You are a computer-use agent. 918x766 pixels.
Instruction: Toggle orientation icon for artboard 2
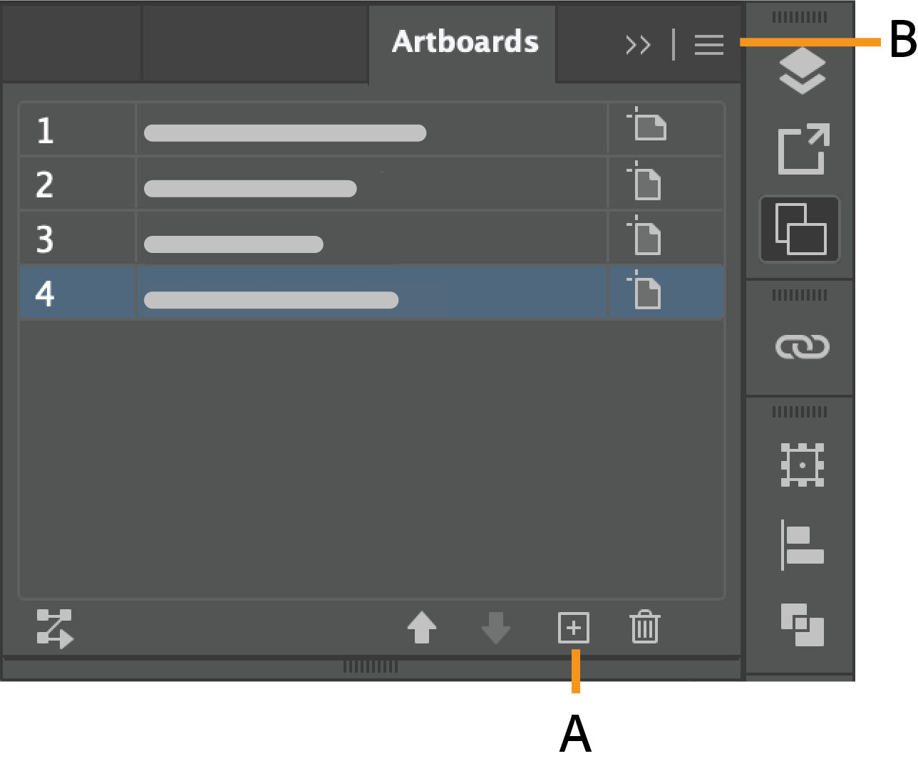point(645,182)
